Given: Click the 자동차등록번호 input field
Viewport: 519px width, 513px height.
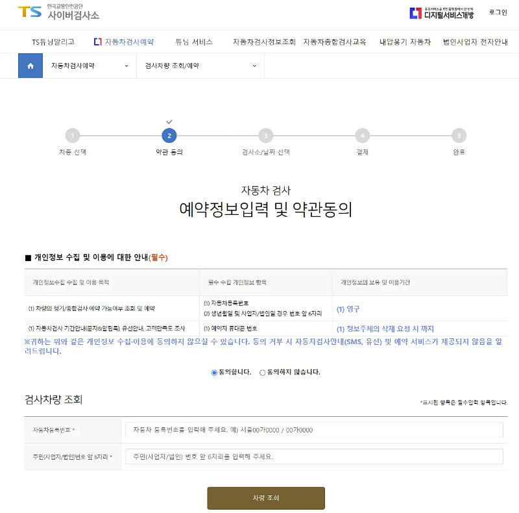Looking at the screenshot, I should pos(314,430).
